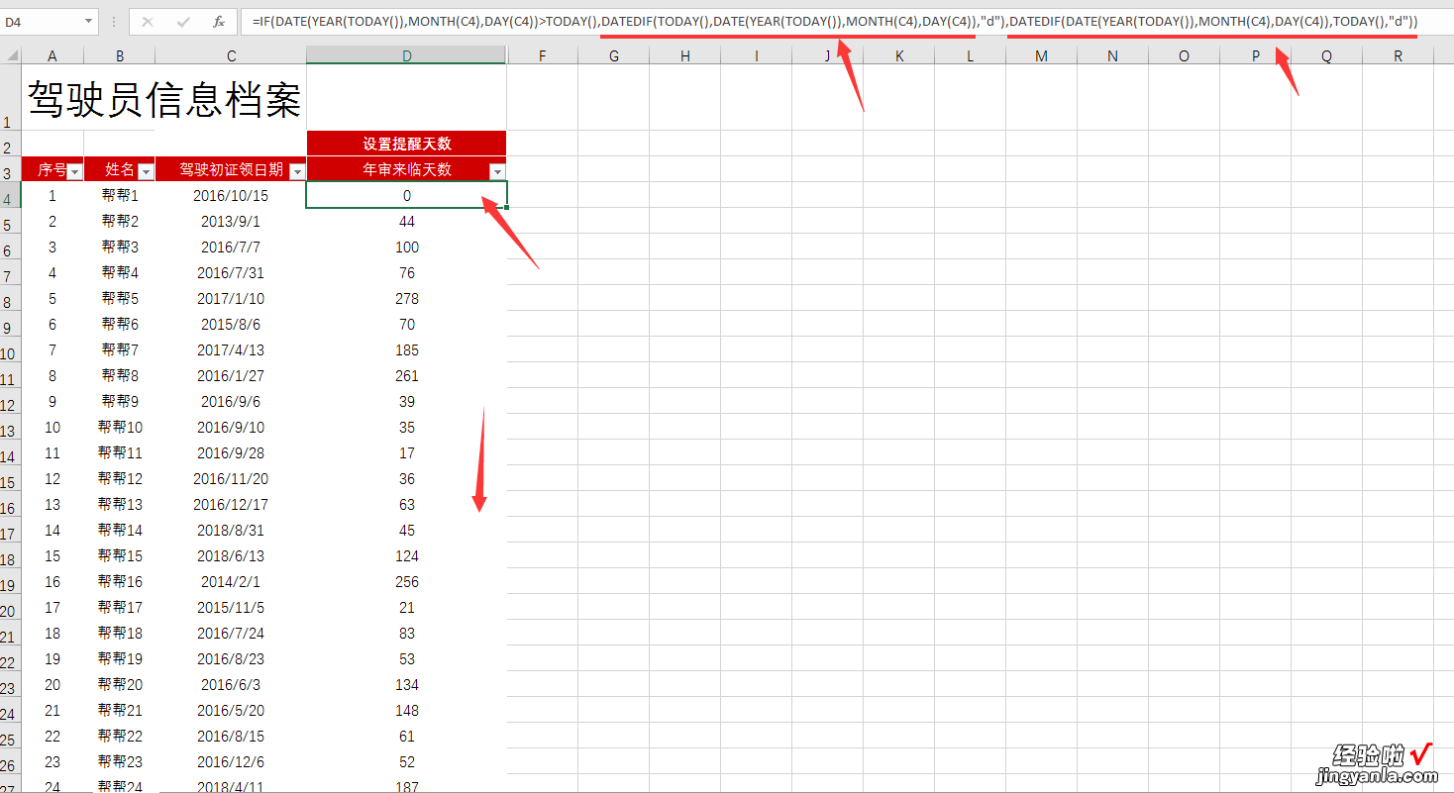Click the date cell 2013/9/1

coord(231,222)
